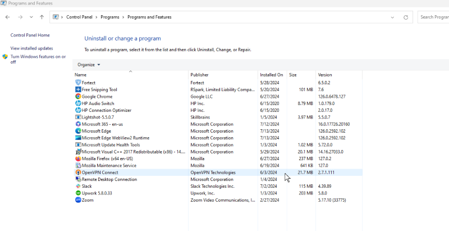This screenshot has width=449, height=231.
Task: Click the Microsoft 365 icon
Action: tap(78, 124)
